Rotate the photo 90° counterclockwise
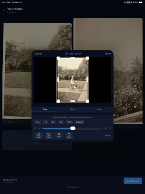The image size is (145, 194). tap(39, 135)
